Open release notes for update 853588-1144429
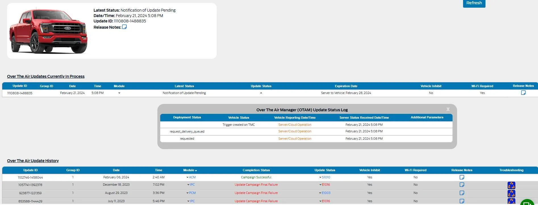538x205 pixels. pyautogui.click(x=462, y=201)
